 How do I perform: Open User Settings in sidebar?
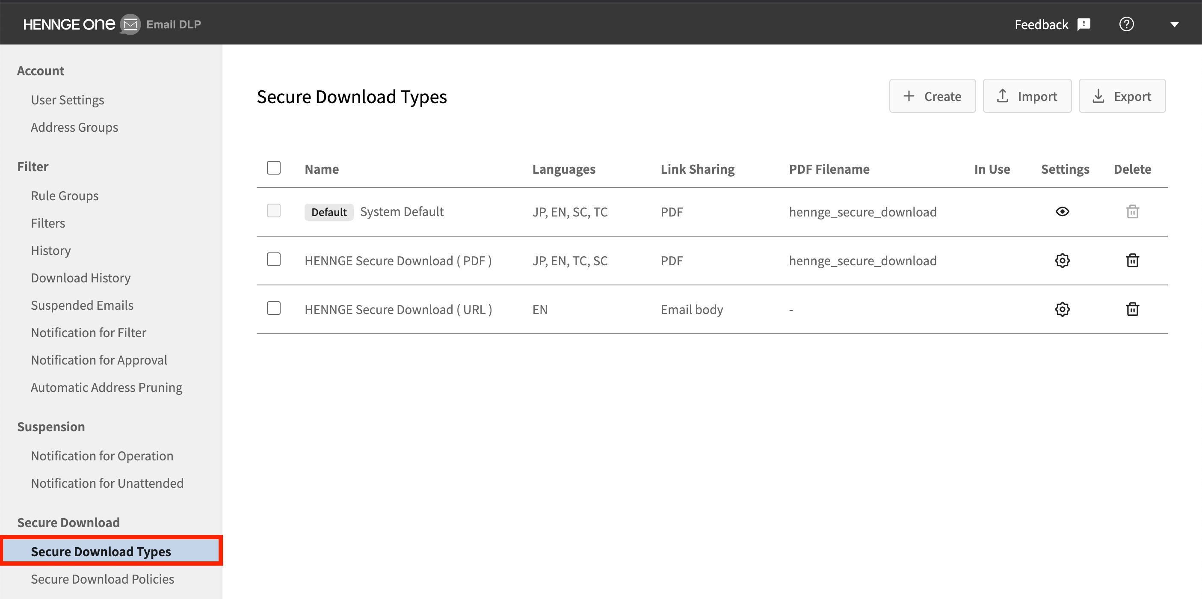coord(68,100)
